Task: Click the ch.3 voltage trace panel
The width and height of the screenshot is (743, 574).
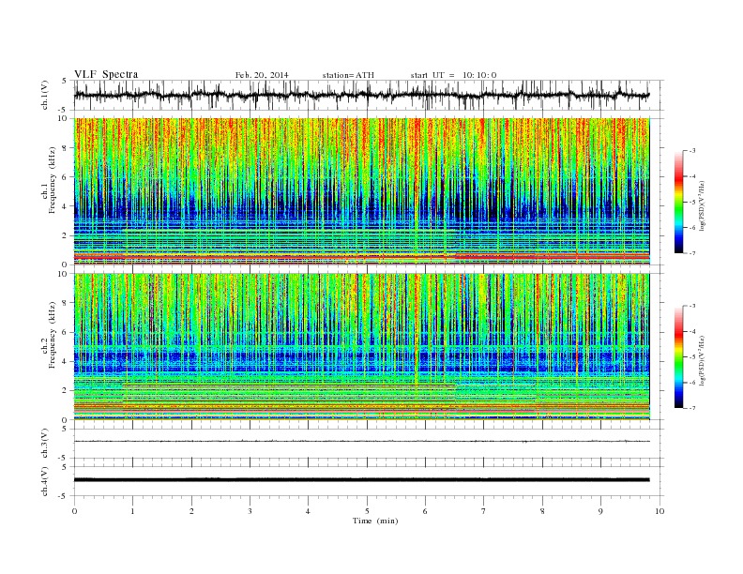Action: tap(369, 444)
